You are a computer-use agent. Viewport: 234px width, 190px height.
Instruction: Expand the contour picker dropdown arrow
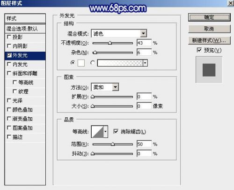click(x=106, y=132)
